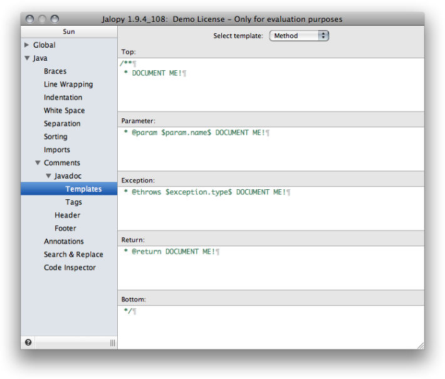Open the Line Wrapping settings page

tap(68, 84)
